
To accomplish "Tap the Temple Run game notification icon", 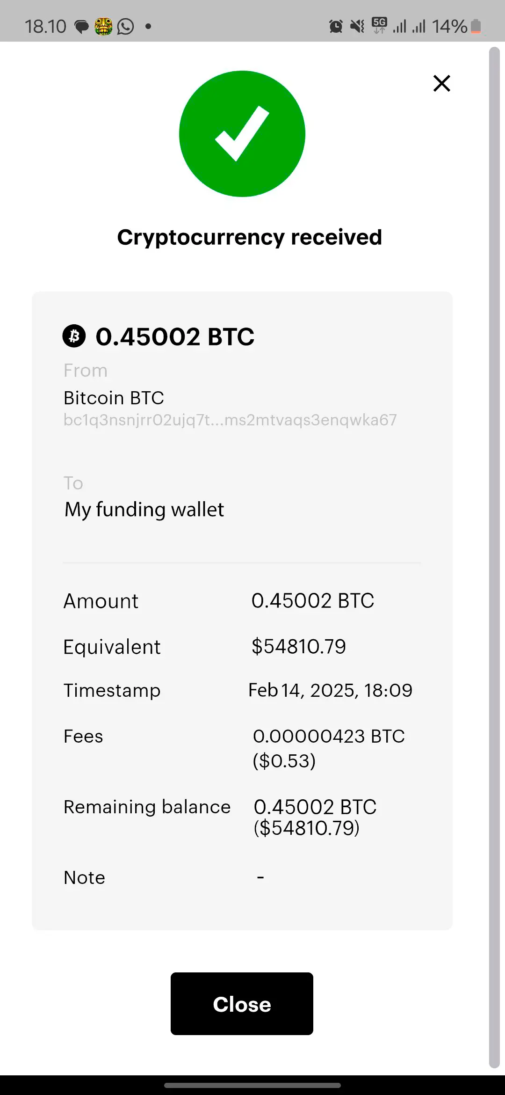I will pyautogui.click(x=103, y=26).
